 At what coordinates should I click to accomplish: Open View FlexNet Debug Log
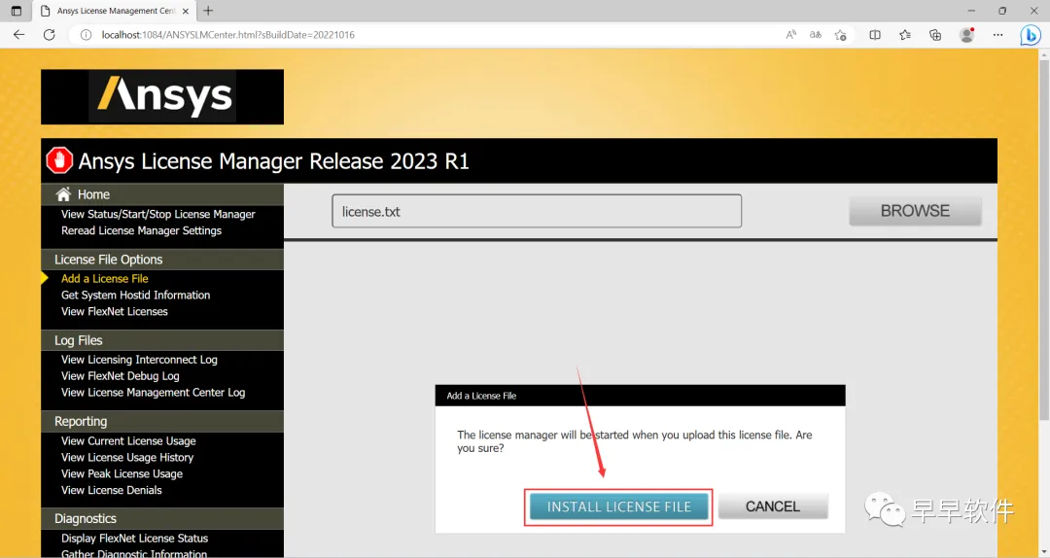[120, 376]
